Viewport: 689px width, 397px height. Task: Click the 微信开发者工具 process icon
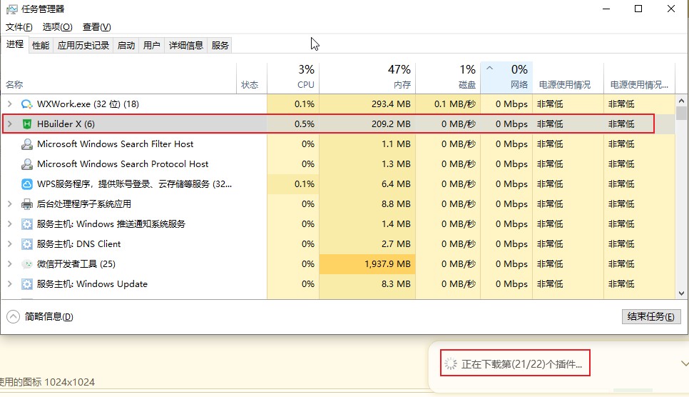tap(27, 264)
